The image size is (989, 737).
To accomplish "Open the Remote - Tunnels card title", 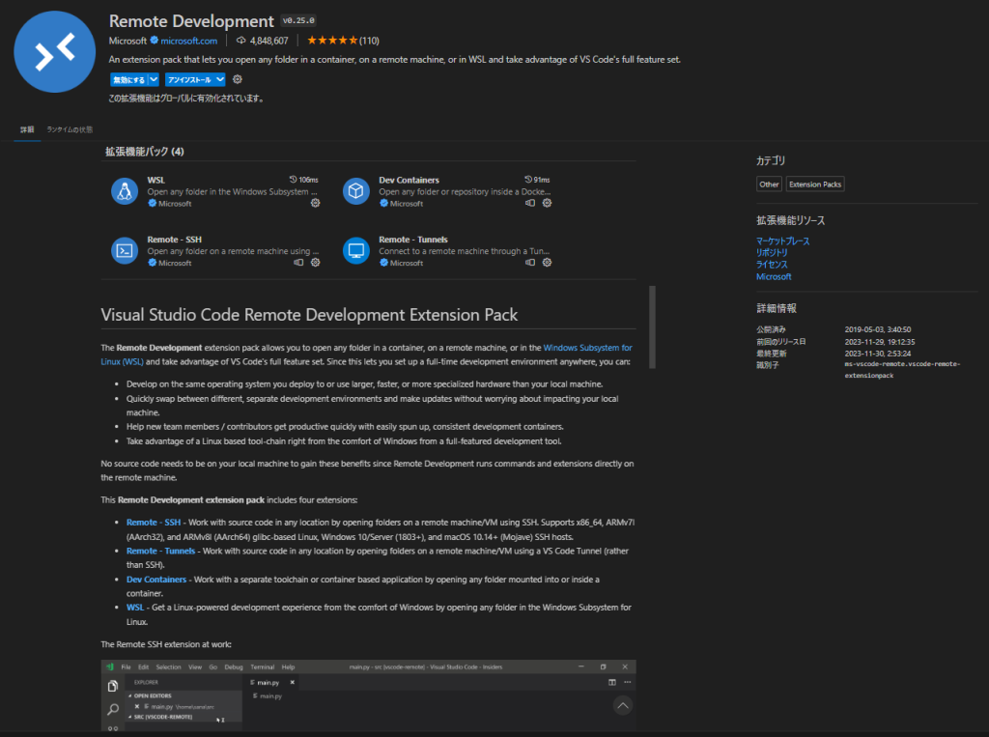I will [413, 240].
